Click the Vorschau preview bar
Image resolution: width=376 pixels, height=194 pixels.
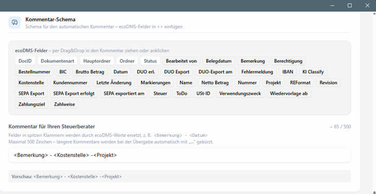tap(180, 176)
